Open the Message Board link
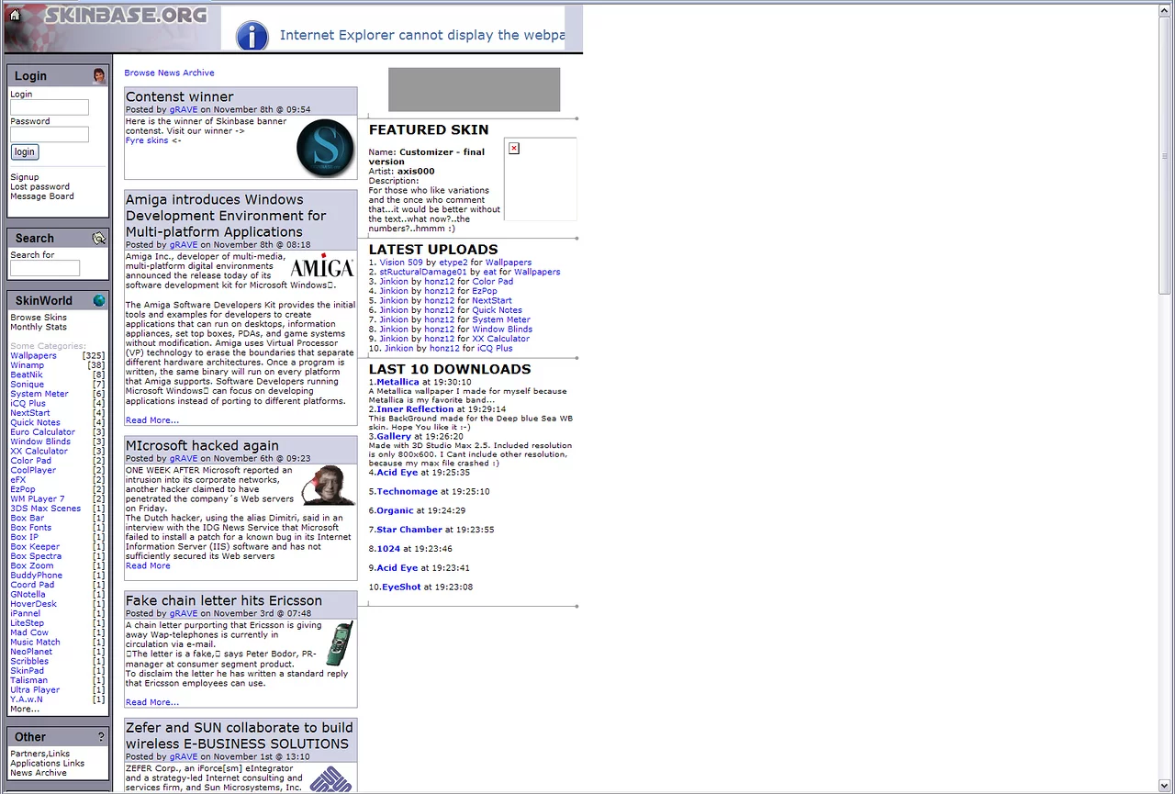Screen dimensions: 1175x794 click(42, 196)
